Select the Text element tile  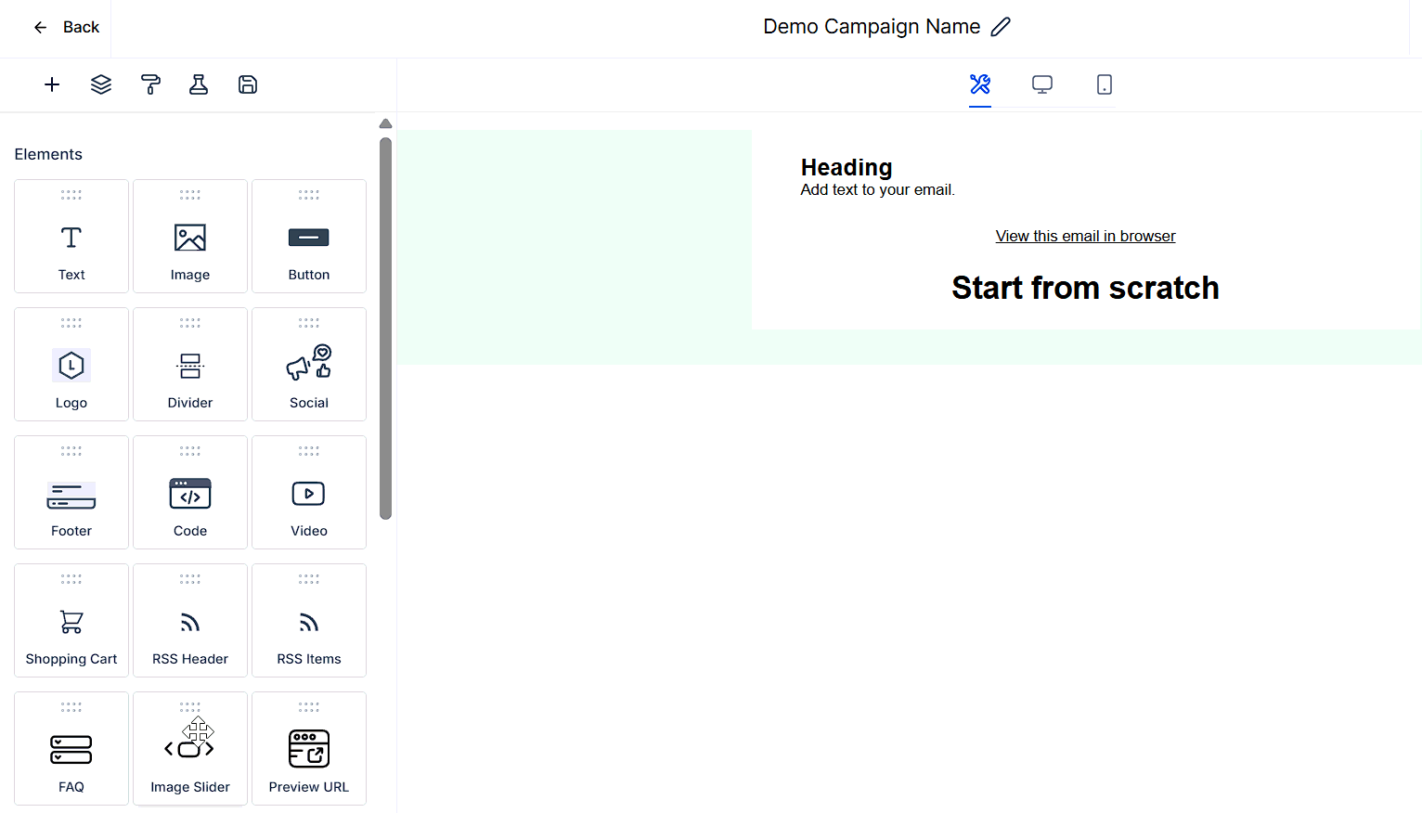(71, 236)
